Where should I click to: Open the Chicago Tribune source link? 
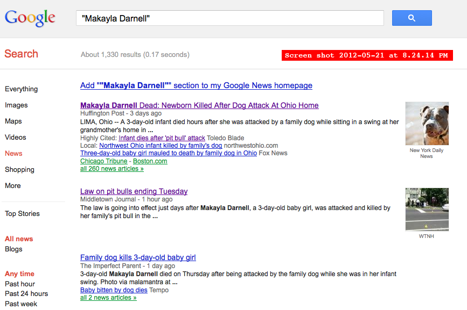[x=103, y=161]
